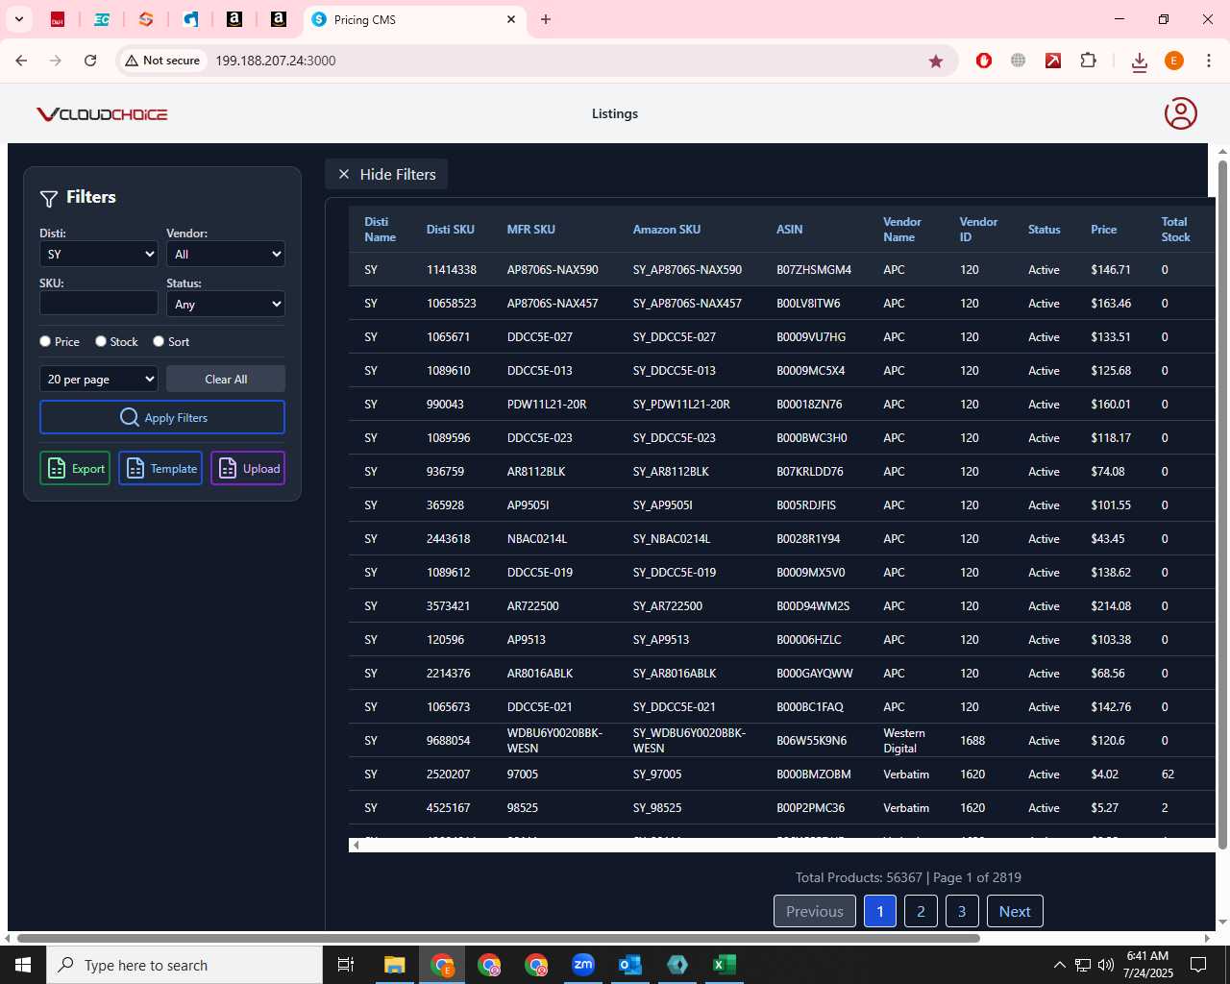Click the browser address bar URL
The height and width of the screenshot is (984, 1230).
click(x=276, y=61)
